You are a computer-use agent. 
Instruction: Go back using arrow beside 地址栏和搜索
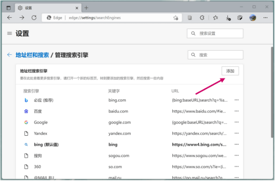(10, 55)
